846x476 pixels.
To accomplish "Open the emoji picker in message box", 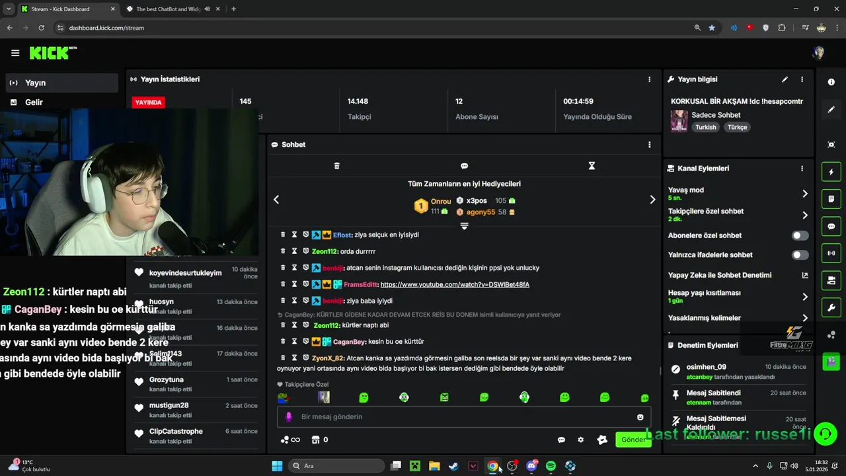I will [640, 417].
